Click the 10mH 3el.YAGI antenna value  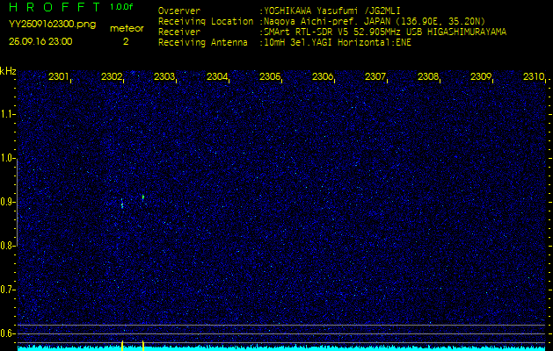click(x=338, y=43)
